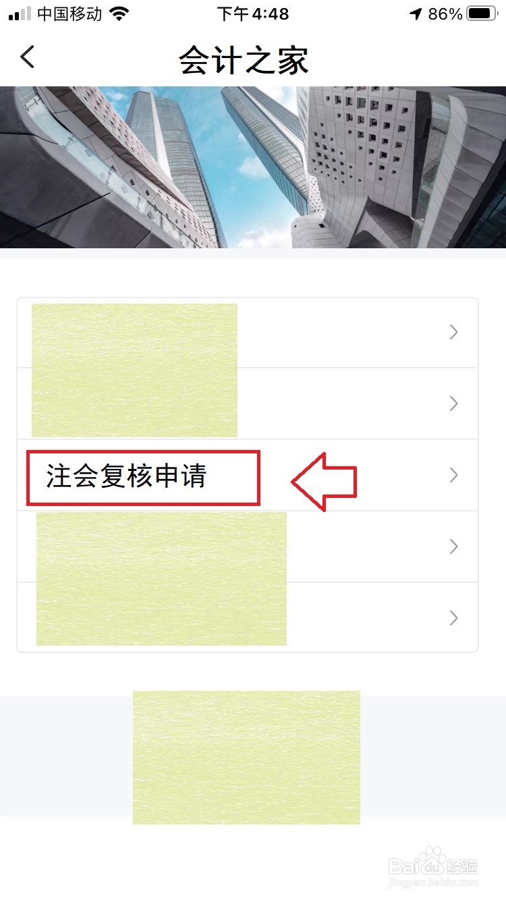Tap the location services arrow icon
The width and height of the screenshot is (506, 900).
click(x=416, y=14)
